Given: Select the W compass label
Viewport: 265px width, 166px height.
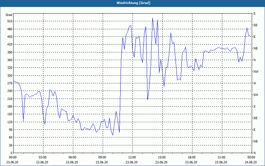Looking at the screenshot, I should (255, 83).
